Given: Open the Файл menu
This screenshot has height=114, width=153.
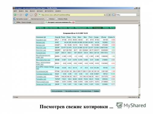Looking at the screenshot, I should pyautogui.click(x=15, y=11).
